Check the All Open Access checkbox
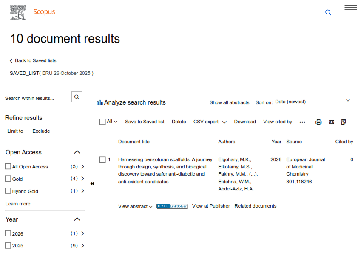 (x=8, y=166)
